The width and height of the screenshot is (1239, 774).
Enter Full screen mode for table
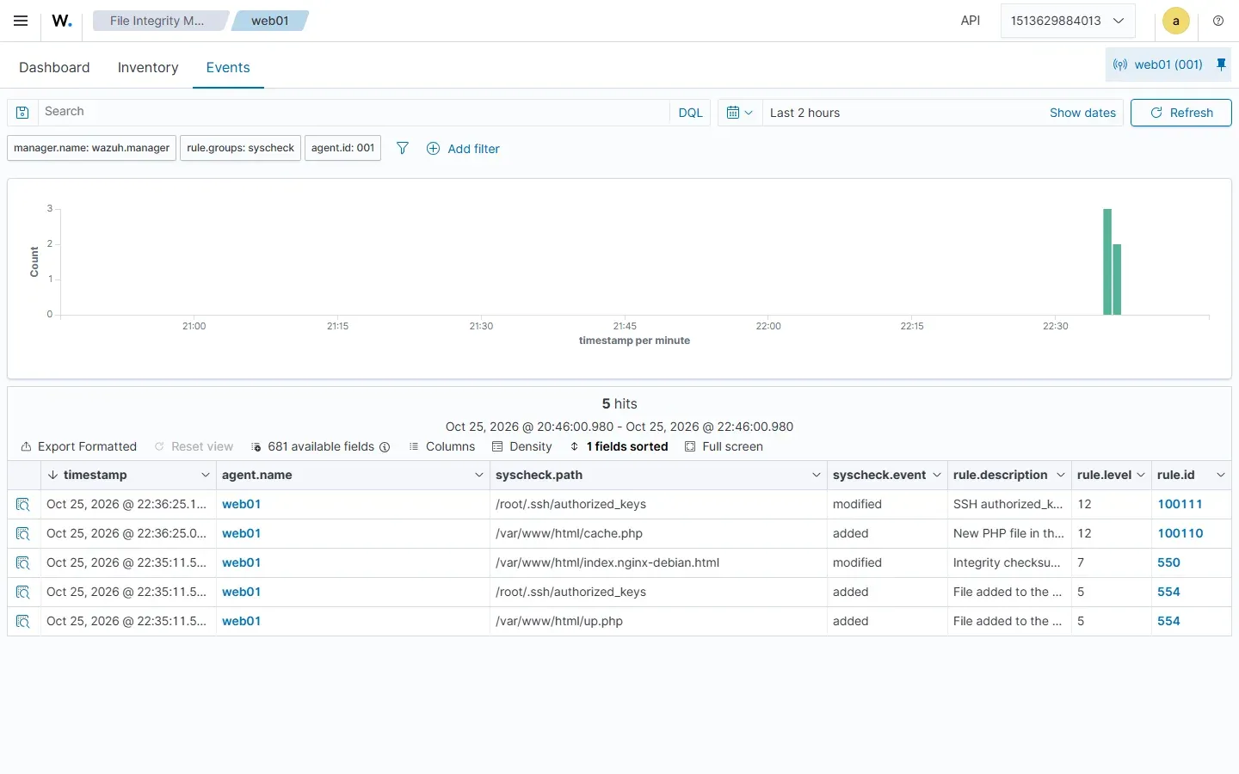click(724, 446)
